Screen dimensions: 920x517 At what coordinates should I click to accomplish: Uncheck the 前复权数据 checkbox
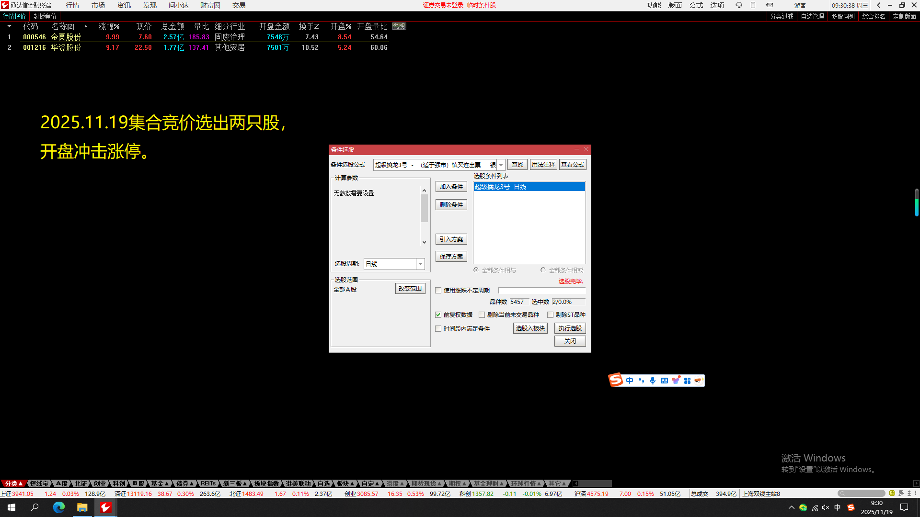(x=438, y=315)
